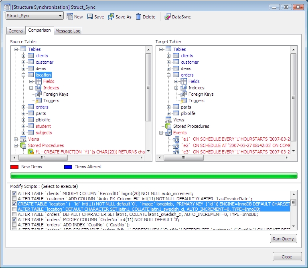Screen dimensions: 308x268
Task: Check the customer ADD COLUMN script checkbox
Action: point(14,199)
